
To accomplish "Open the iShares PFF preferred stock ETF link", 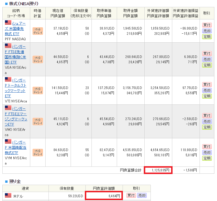I will [15, 29].
